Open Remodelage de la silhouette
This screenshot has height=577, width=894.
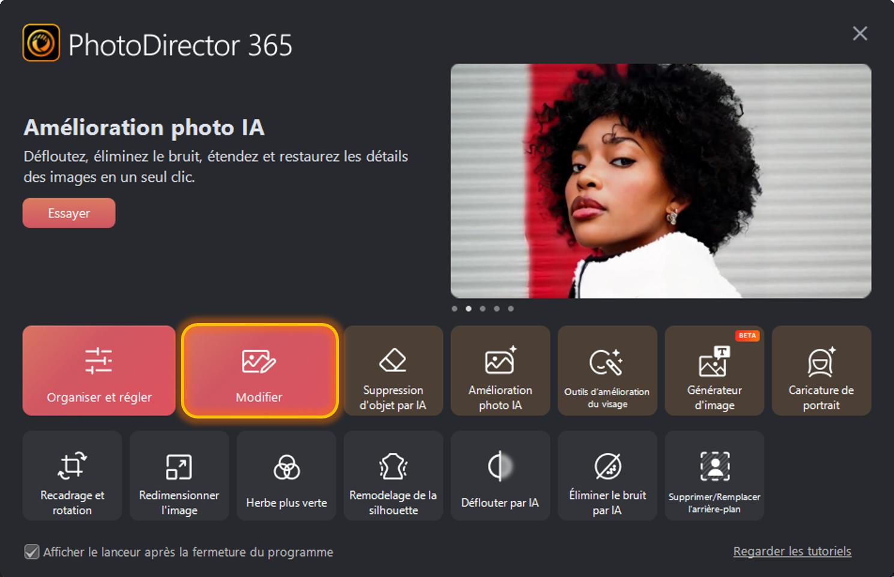(x=392, y=476)
